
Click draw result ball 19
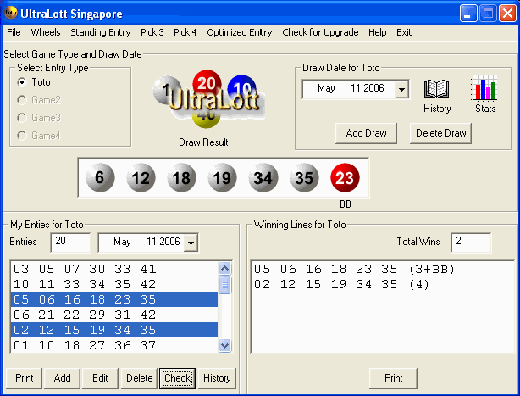(x=222, y=177)
